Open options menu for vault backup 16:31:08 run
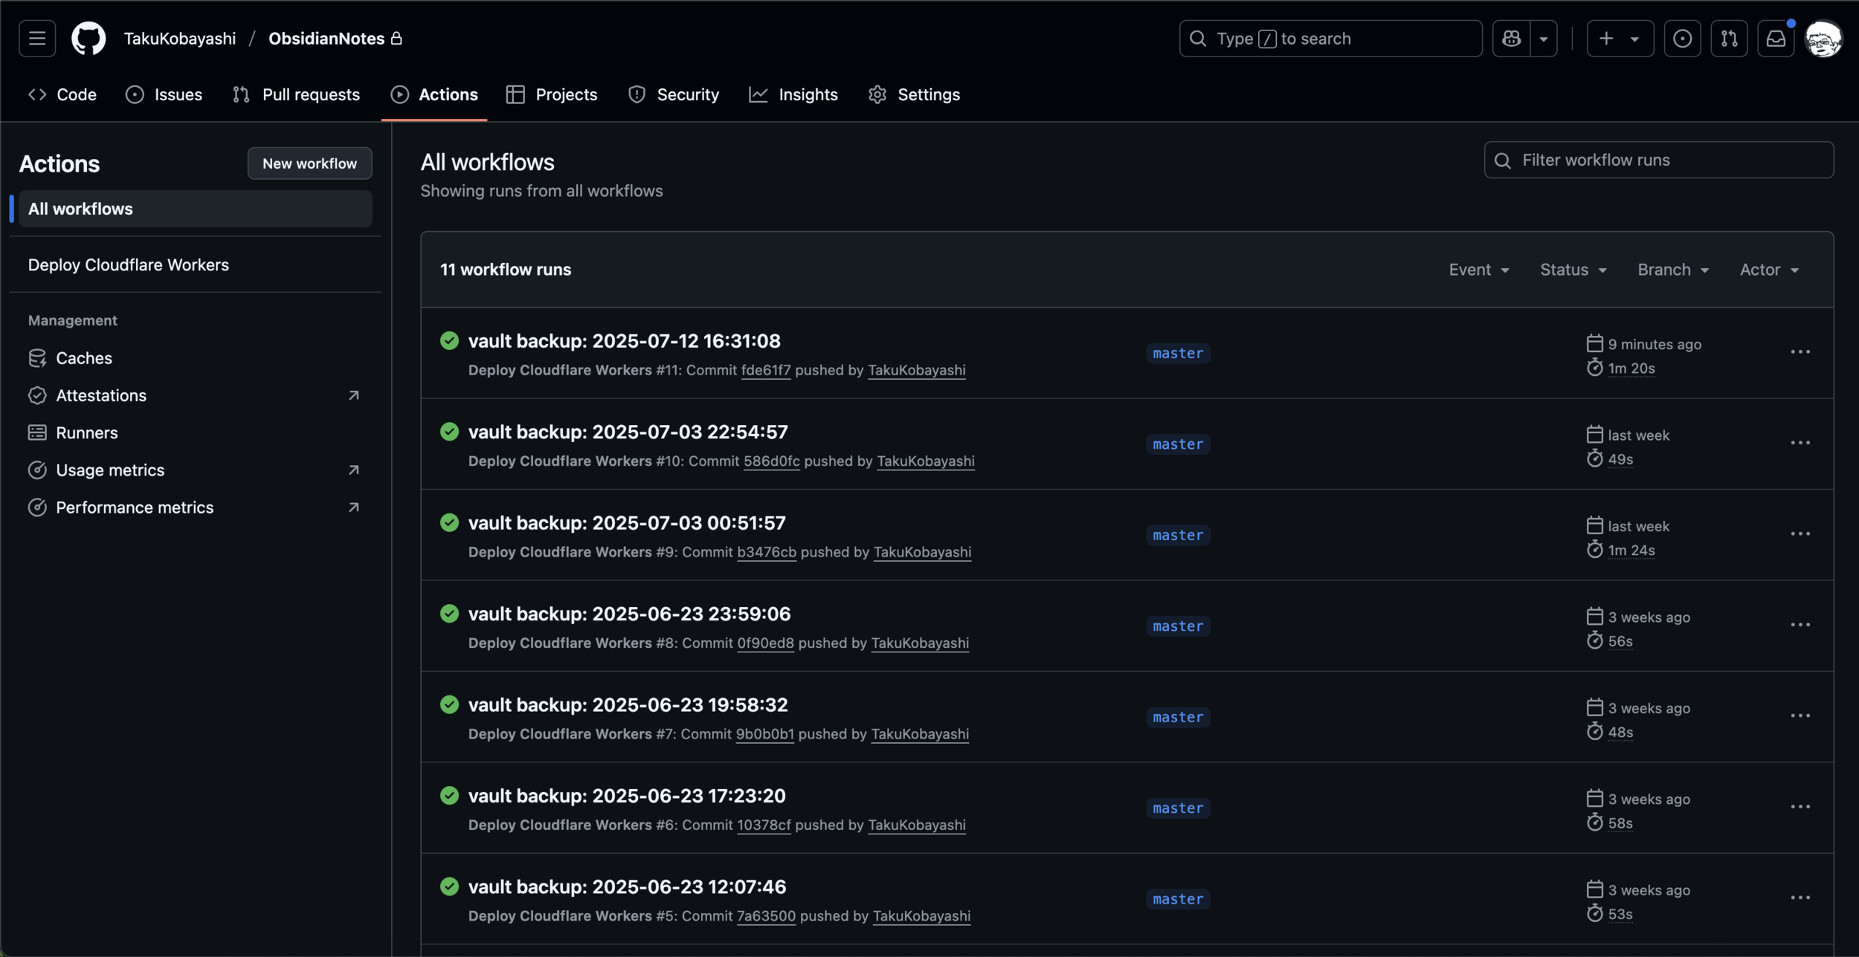 point(1800,352)
